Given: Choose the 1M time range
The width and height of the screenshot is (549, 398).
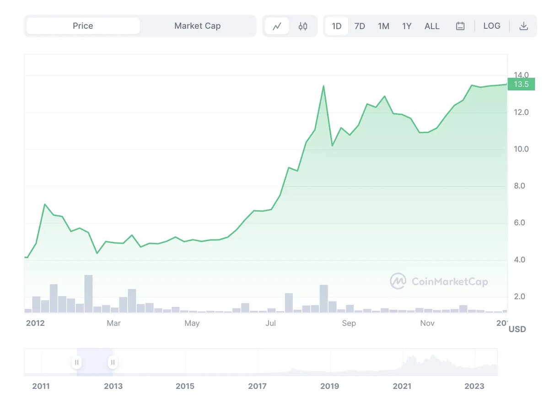Looking at the screenshot, I should (x=383, y=26).
